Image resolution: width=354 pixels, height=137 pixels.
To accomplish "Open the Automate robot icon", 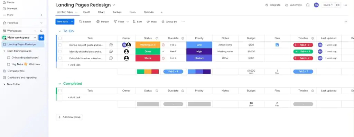I will [x=287, y=5].
